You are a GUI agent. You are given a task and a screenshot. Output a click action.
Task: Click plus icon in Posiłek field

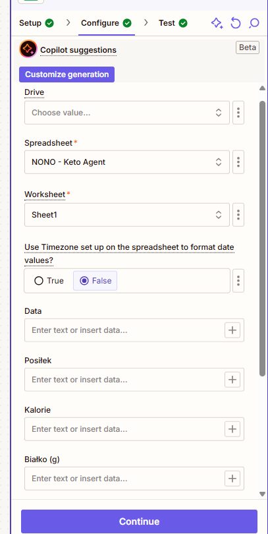coord(232,379)
